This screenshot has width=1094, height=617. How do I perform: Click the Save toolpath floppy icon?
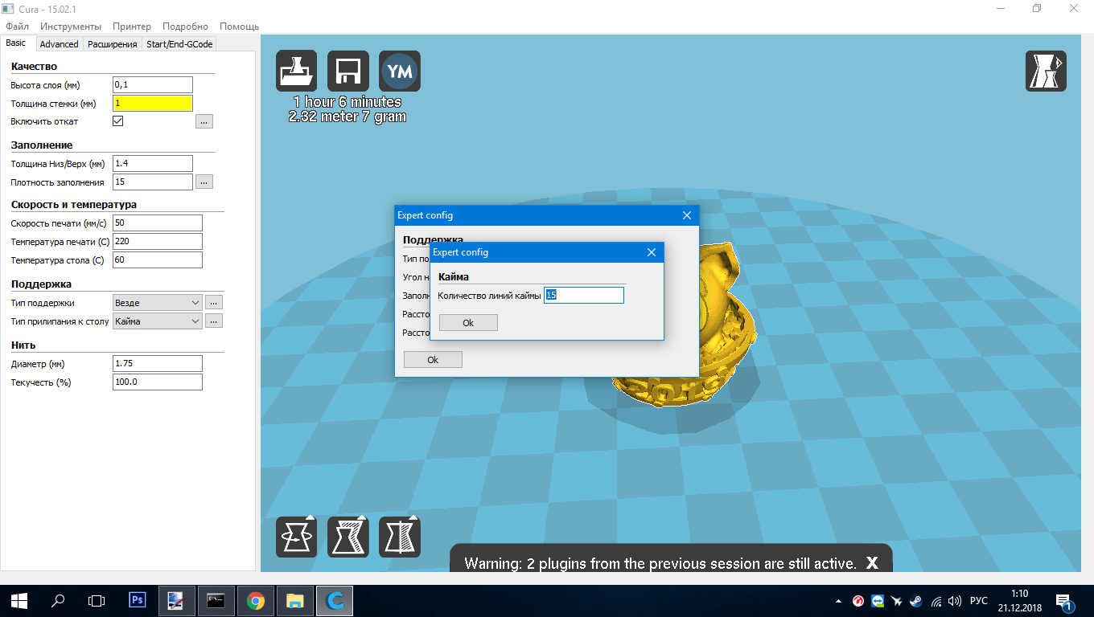coord(348,72)
